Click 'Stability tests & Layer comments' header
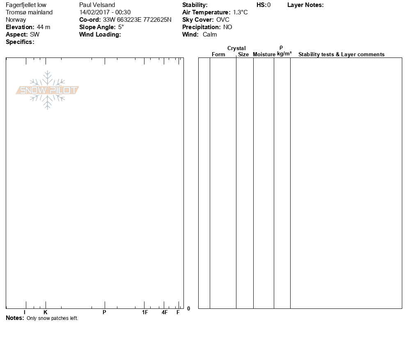This screenshot has height=345, width=408. [x=341, y=54]
